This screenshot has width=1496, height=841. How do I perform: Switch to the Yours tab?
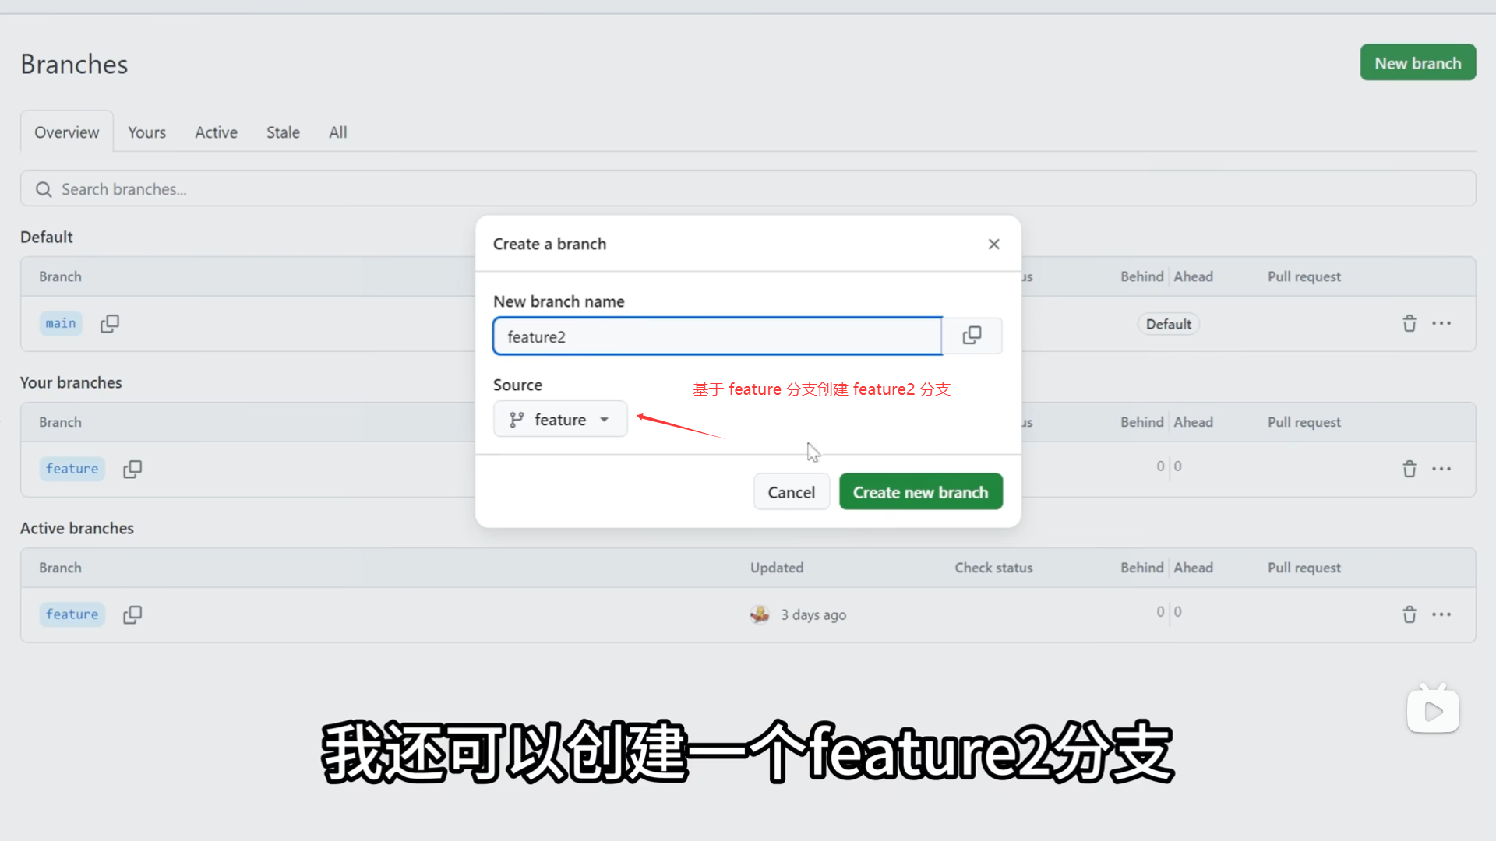pos(146,132)
